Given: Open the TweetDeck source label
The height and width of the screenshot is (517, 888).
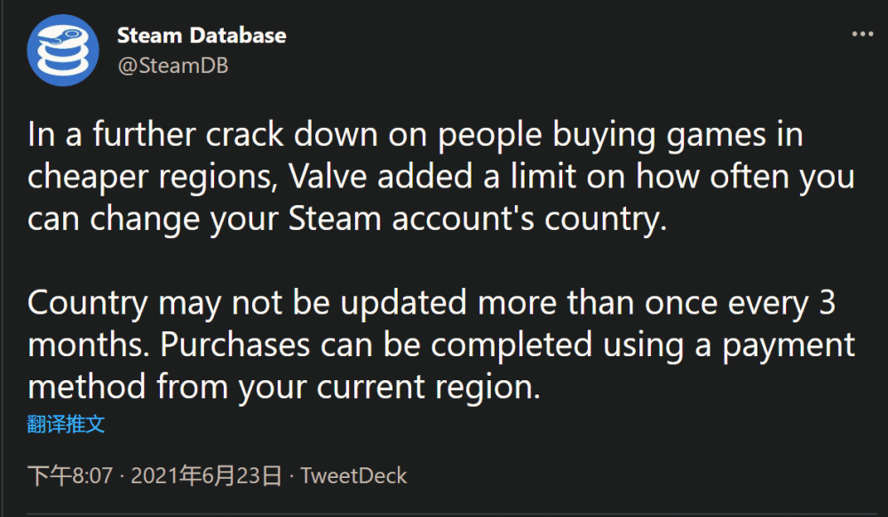Looking at the screenshot, I should [x=353, y=475].
